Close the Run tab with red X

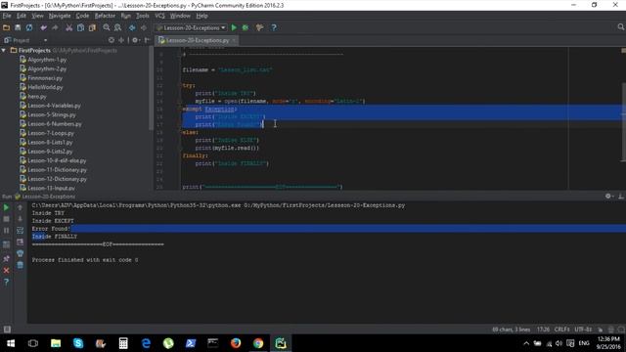click(6, 270)
